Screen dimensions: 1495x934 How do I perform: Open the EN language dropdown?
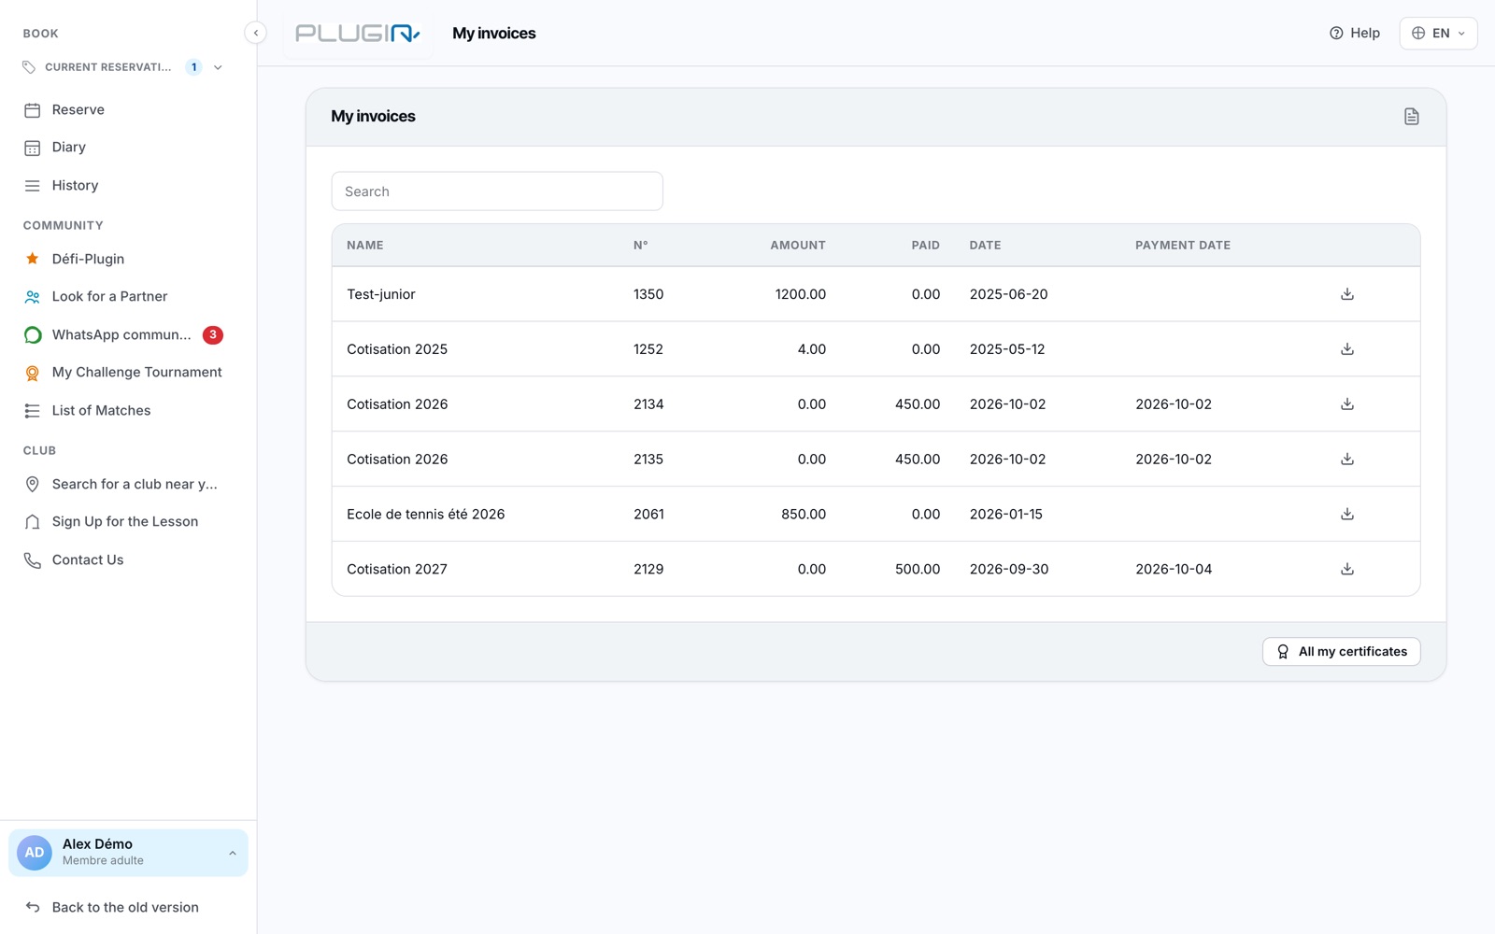click(x=1438, y=33)
